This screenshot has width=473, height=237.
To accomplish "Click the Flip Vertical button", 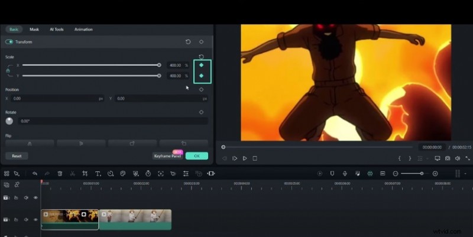I will coord(81,144).
